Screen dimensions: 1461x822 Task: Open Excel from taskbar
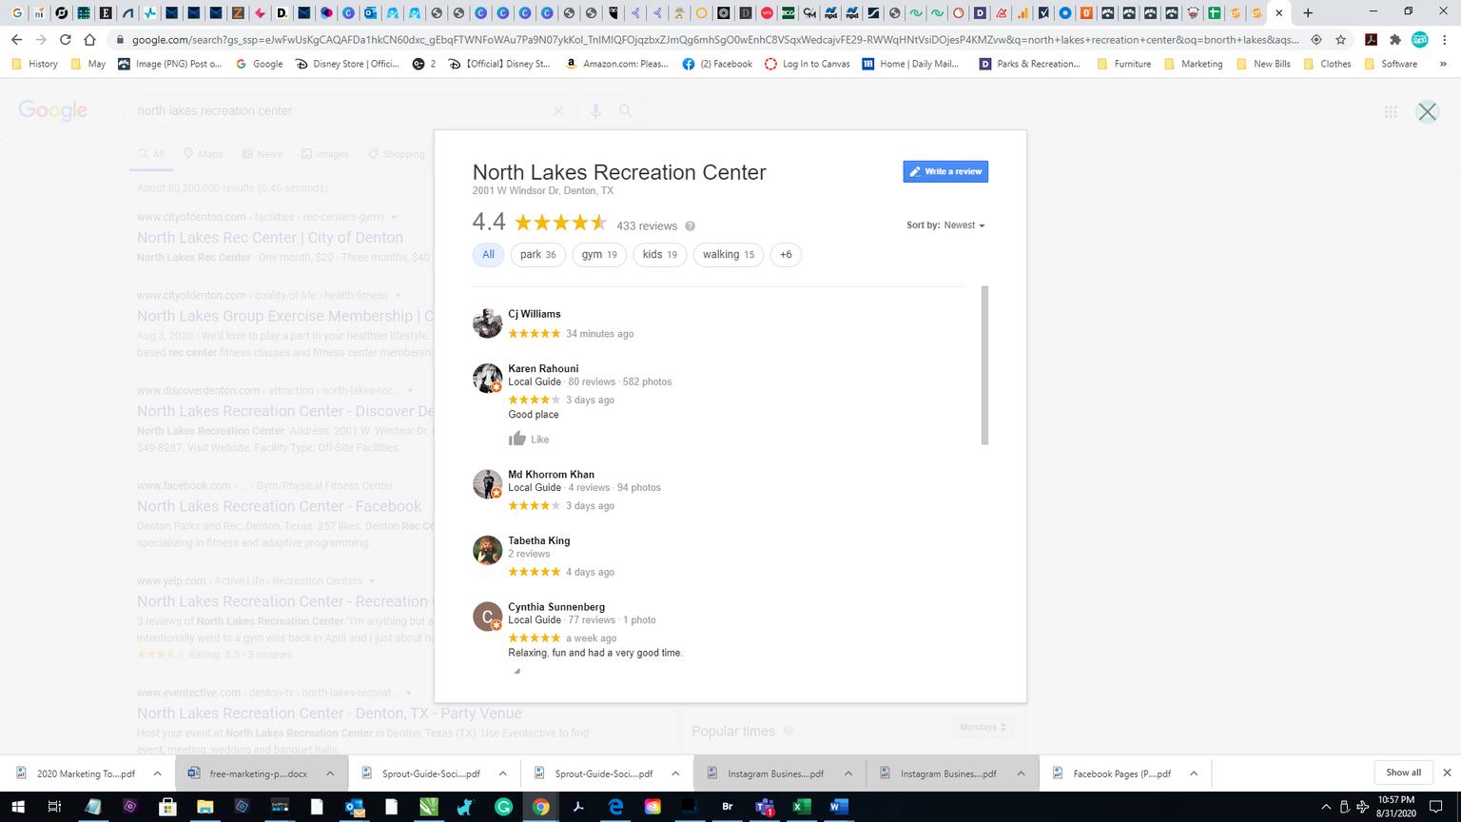click(x=802, y=807)
